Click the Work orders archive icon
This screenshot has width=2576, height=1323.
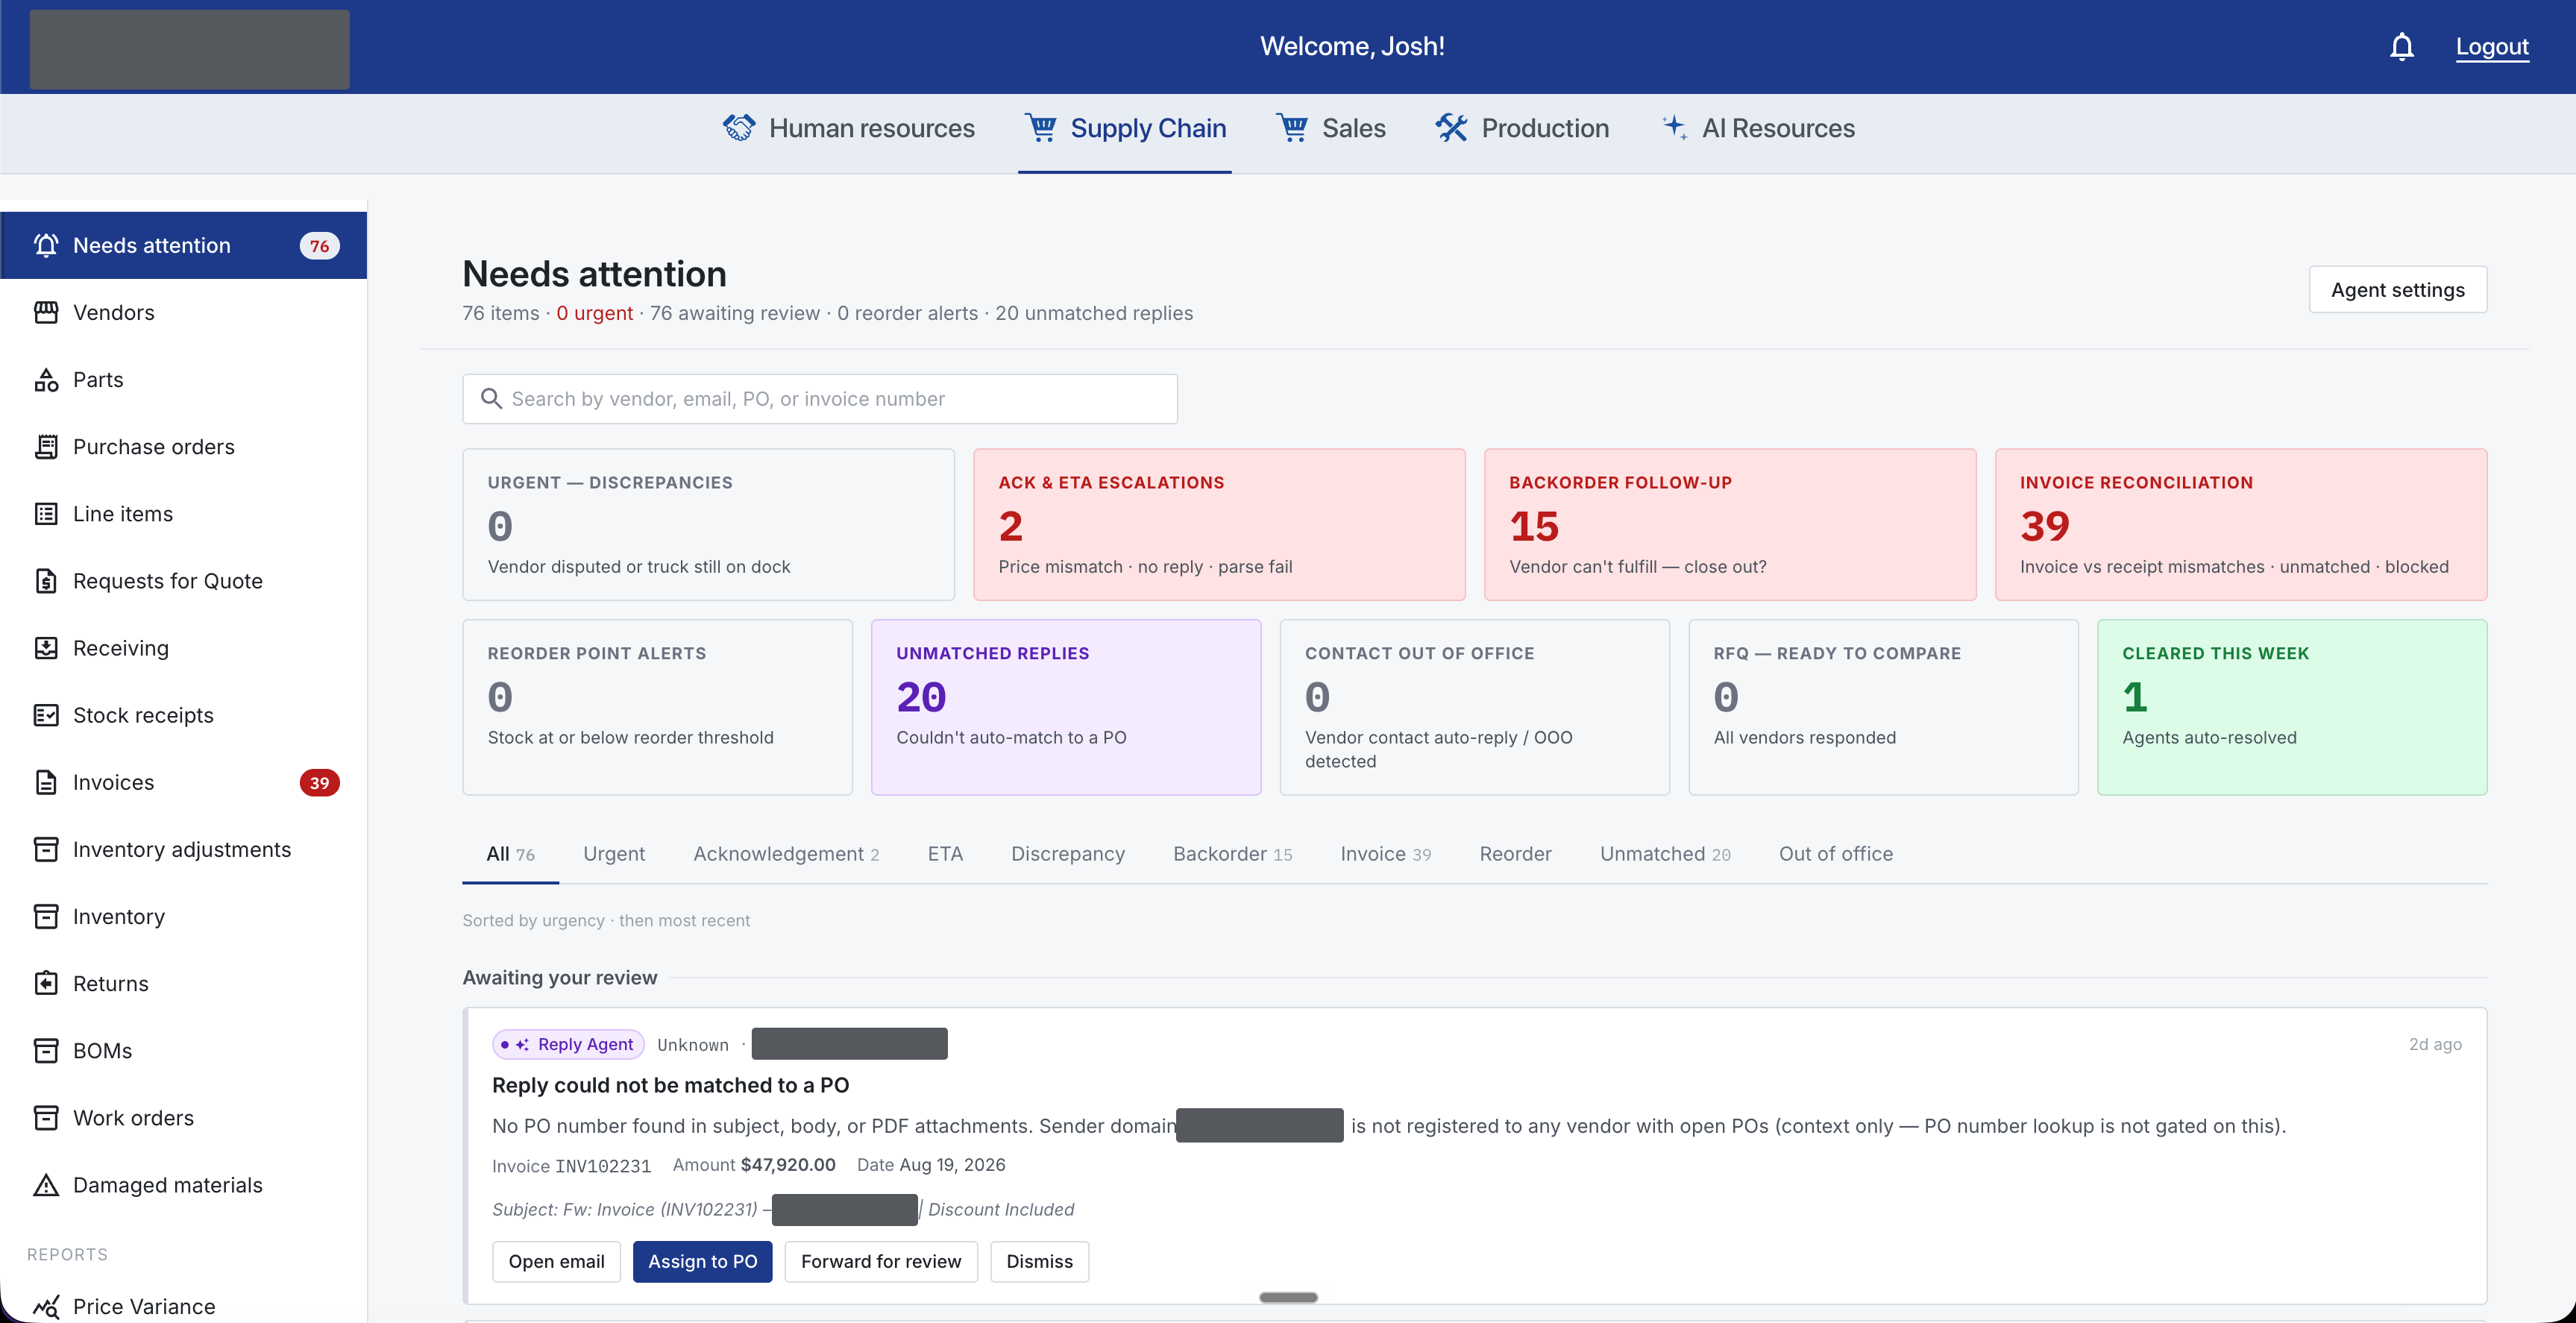46,1117
